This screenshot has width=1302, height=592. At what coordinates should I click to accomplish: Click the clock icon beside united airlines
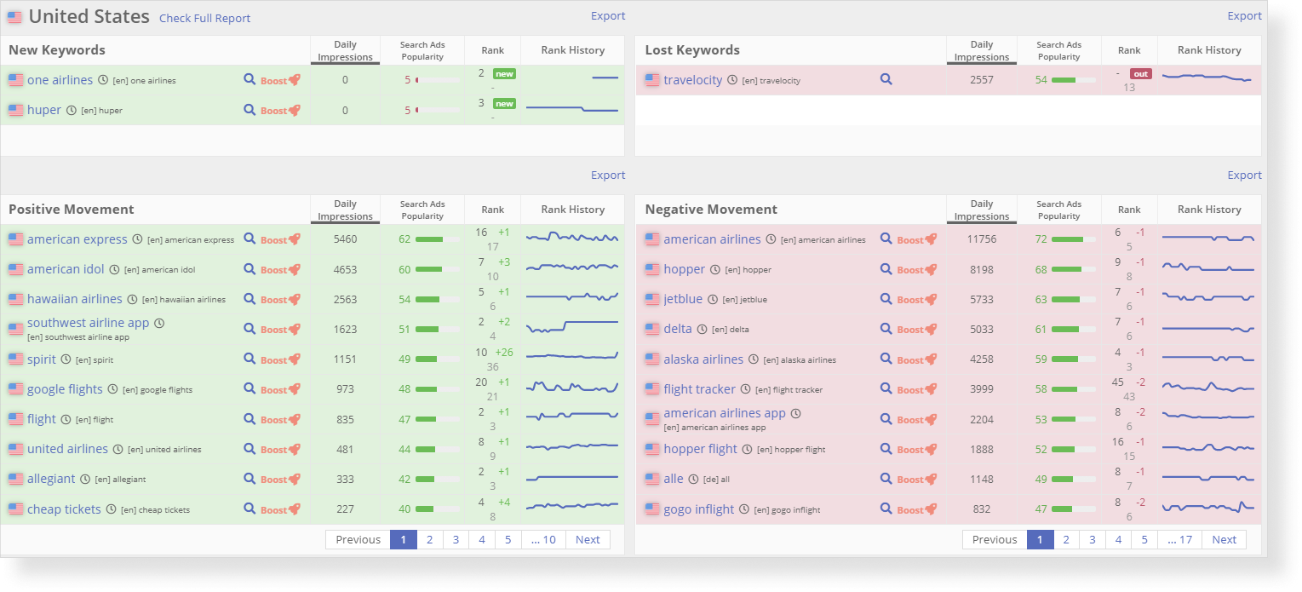coord(118,450)
